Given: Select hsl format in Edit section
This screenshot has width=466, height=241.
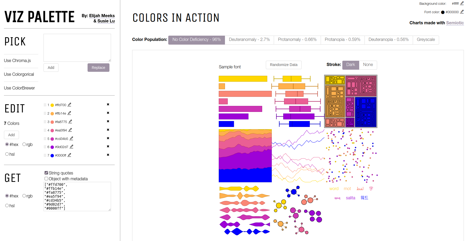Looking at the screenshot, I should click(x=7, y=154).
